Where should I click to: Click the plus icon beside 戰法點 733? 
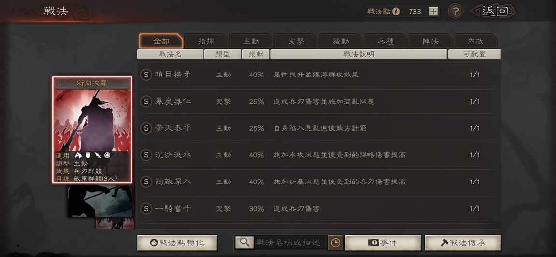pyautogui.click(x=433, y=11)
